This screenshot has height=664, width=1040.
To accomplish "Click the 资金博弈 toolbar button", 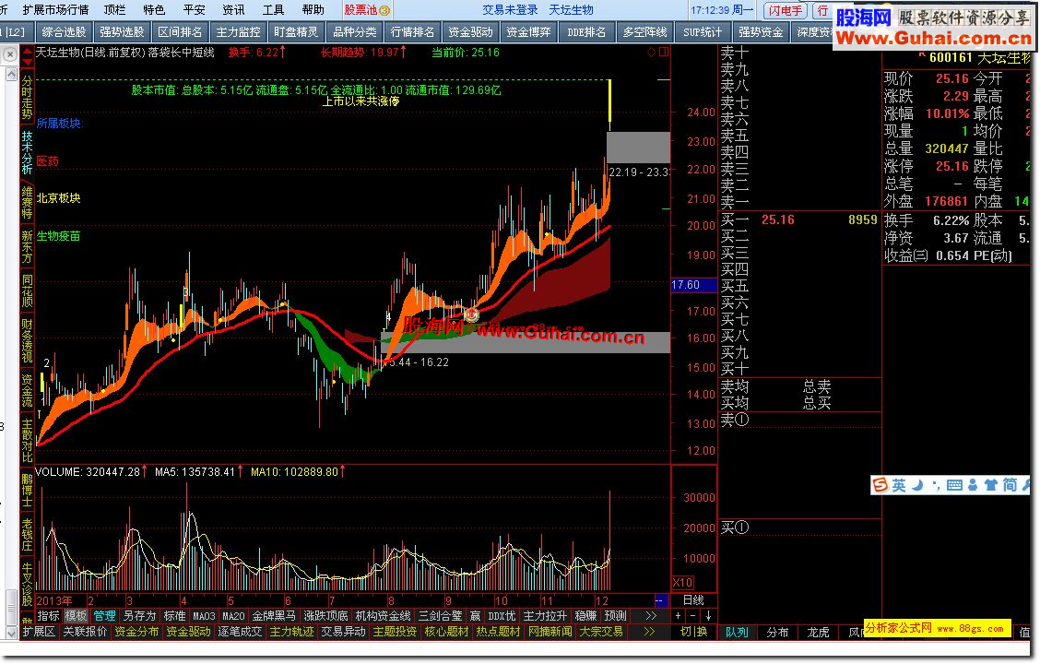I will point(529,32).
